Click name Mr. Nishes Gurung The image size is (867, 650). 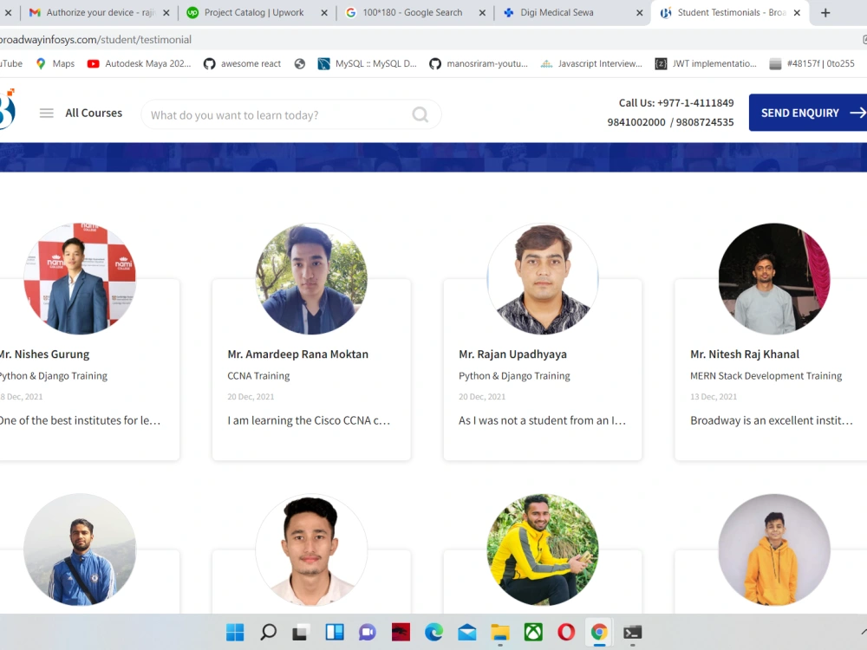tap(45, 354)
